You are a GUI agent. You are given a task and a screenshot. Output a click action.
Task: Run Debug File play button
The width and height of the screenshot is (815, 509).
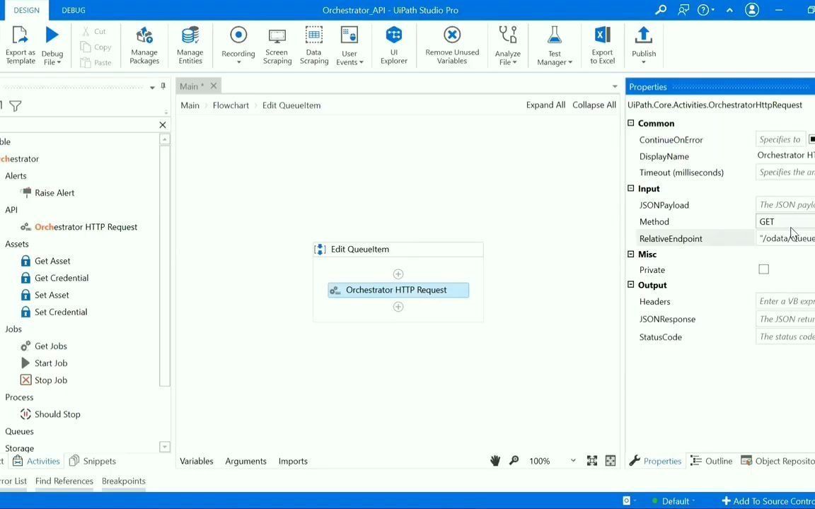tap(52, 35)
